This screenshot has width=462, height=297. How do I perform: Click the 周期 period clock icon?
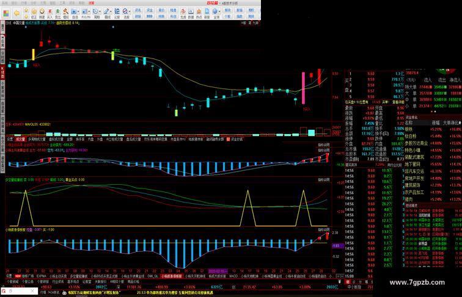[96, 13]
